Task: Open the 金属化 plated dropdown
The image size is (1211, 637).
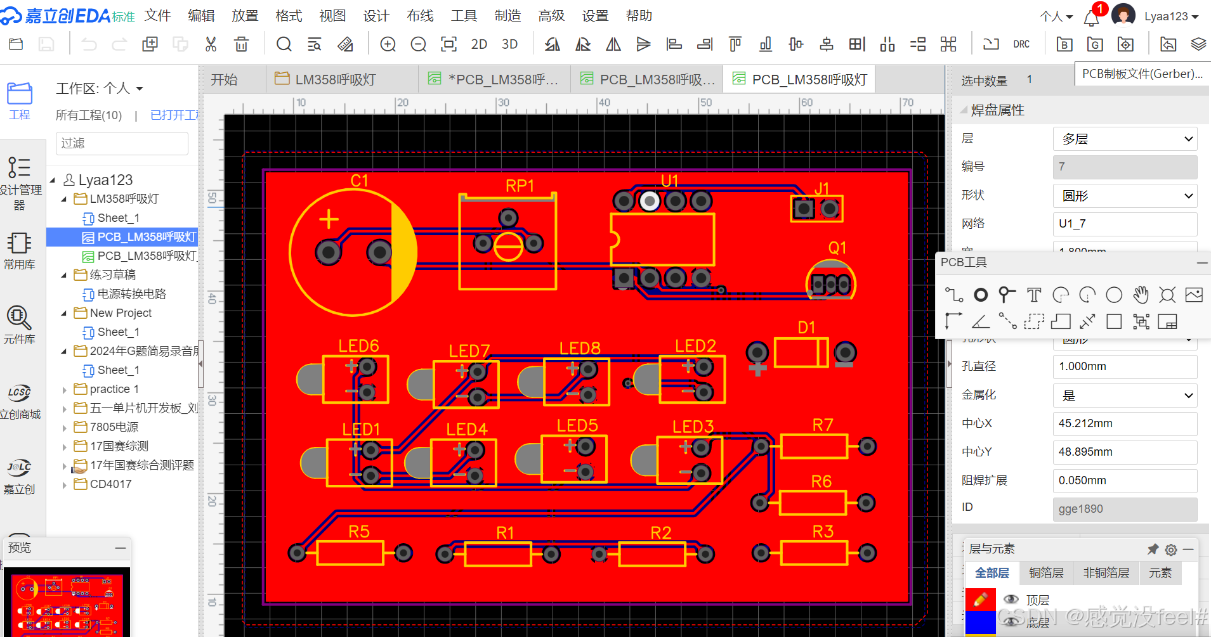Action: [1125, 396]
